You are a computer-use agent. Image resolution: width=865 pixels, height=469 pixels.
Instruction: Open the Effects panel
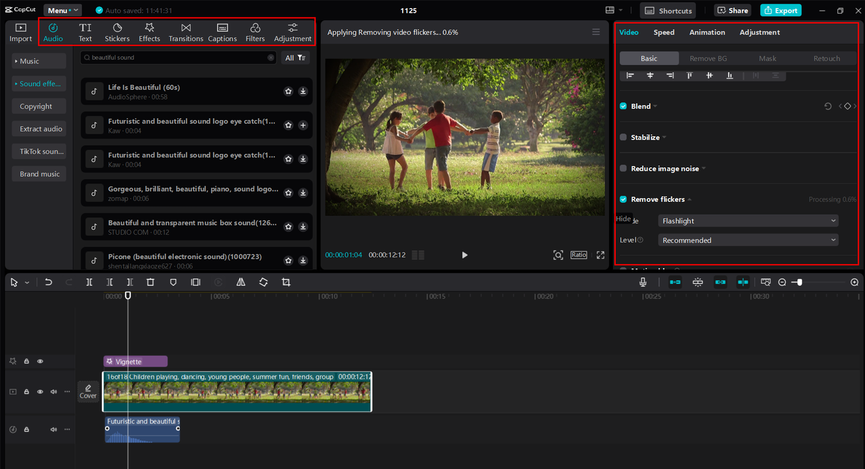coord(149,32)
